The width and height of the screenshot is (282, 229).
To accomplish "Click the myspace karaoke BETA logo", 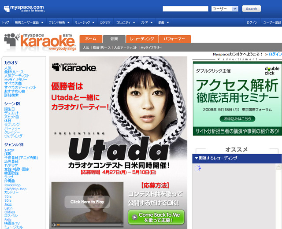I will pyautogui.click(x=41, y=42).
